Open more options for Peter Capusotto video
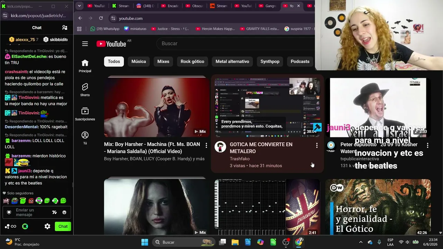The height and width of the screenshot is (249, 443). tap(427, 146)
